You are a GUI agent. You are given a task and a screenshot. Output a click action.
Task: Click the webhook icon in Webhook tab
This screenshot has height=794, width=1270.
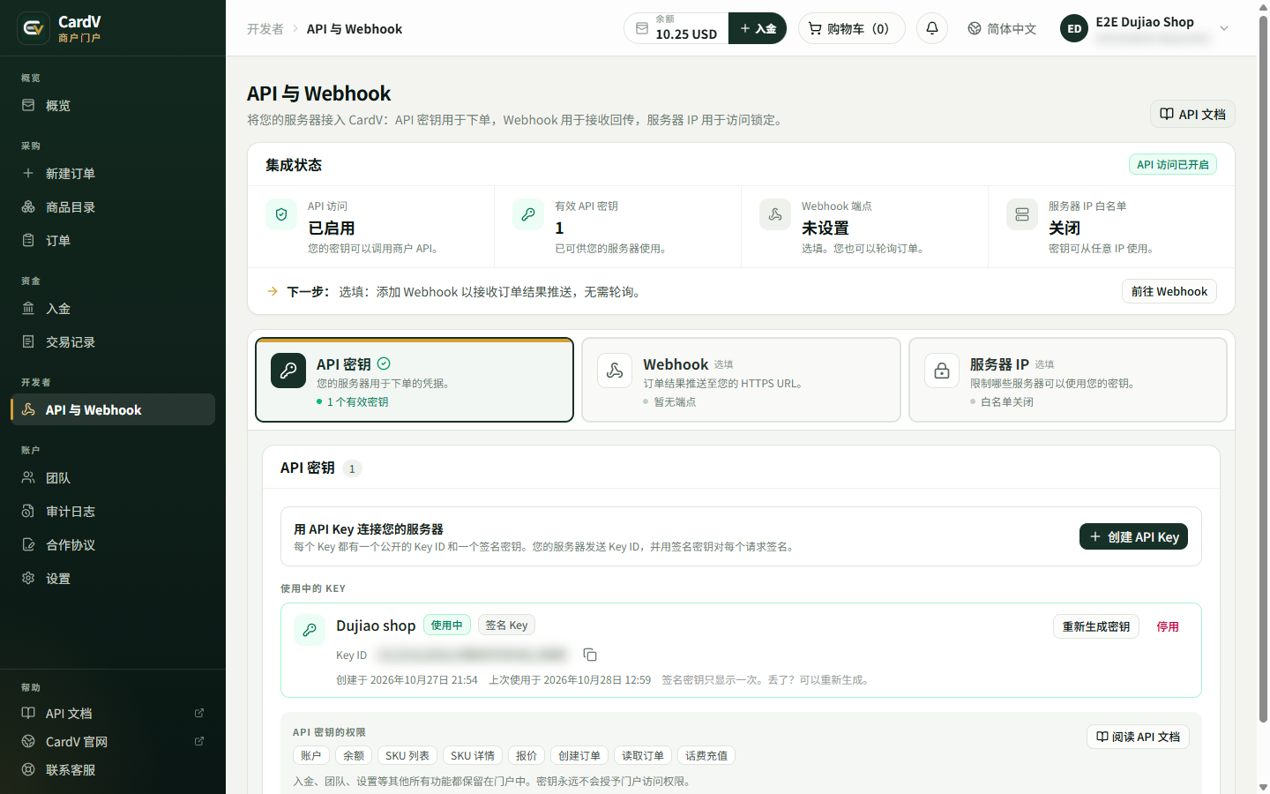click(x=615, y=371)
